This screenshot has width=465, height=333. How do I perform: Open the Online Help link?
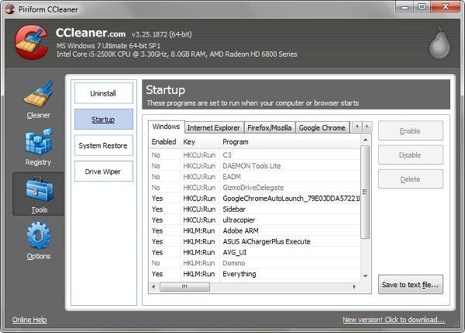[x=29, y=320]
